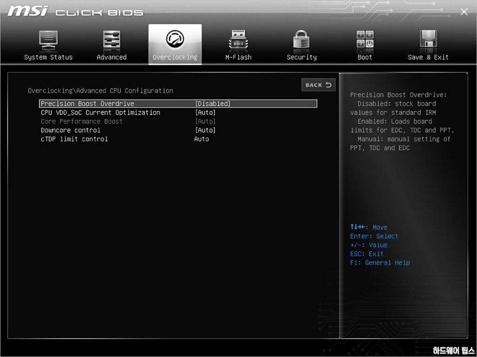Switch to the Save & Exit tab label
477x357 pixels.
(x=428, y=57)
